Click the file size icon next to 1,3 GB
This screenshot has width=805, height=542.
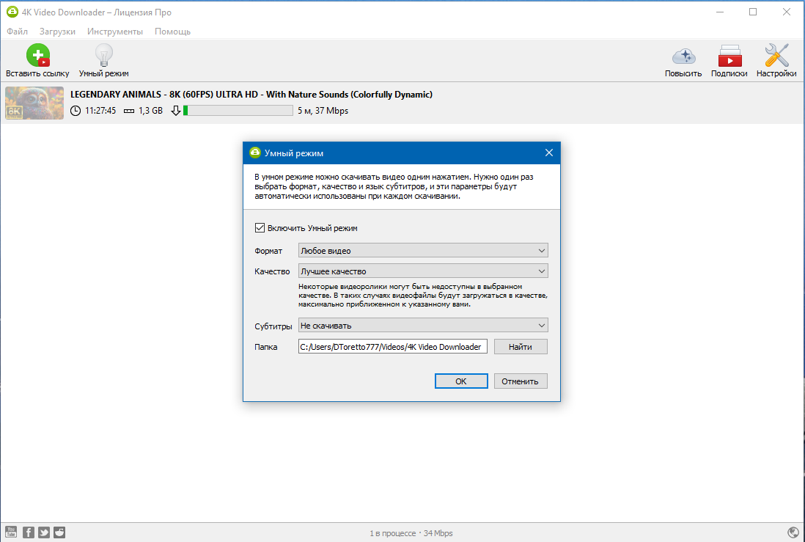pyautogui.click(x=129, y=111)
